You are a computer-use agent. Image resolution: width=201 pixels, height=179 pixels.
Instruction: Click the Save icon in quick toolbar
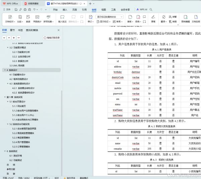[16, 9]
